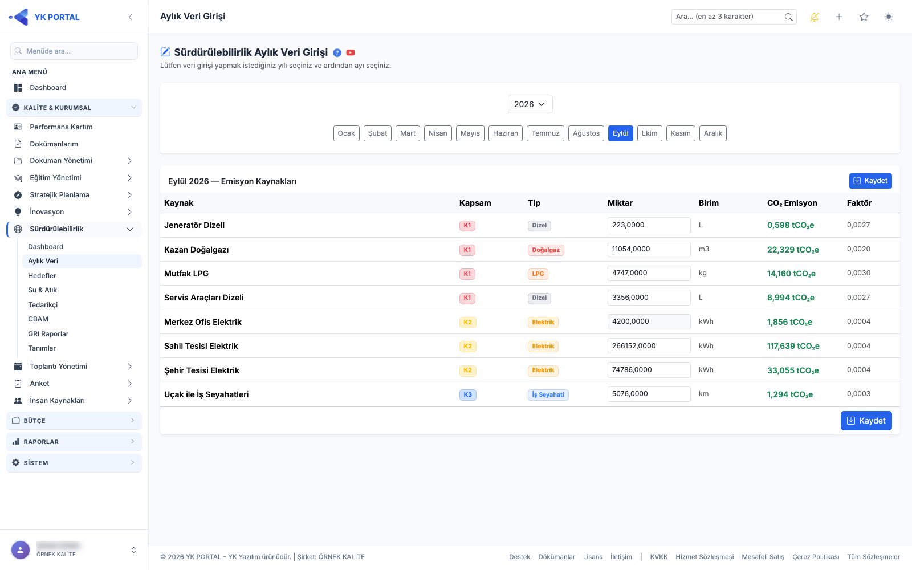Expand Doküman Yönetimi submenu
The width and height of the screenshot is (912, 570).
tap(74, 161)
